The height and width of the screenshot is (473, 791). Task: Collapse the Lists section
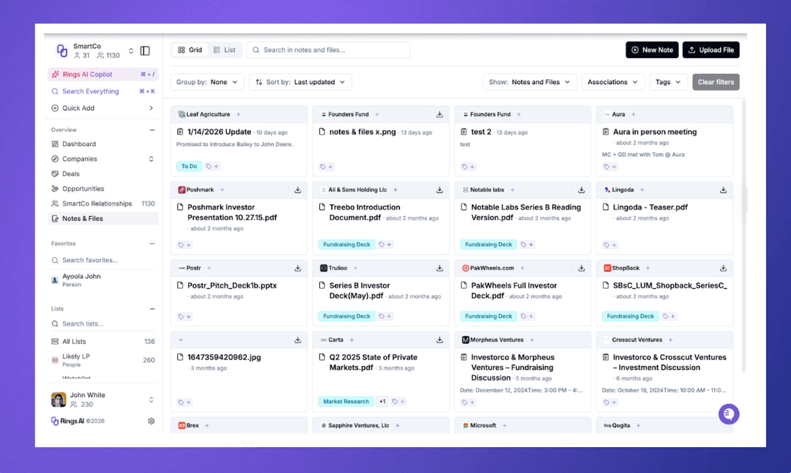tap(152, 309)
